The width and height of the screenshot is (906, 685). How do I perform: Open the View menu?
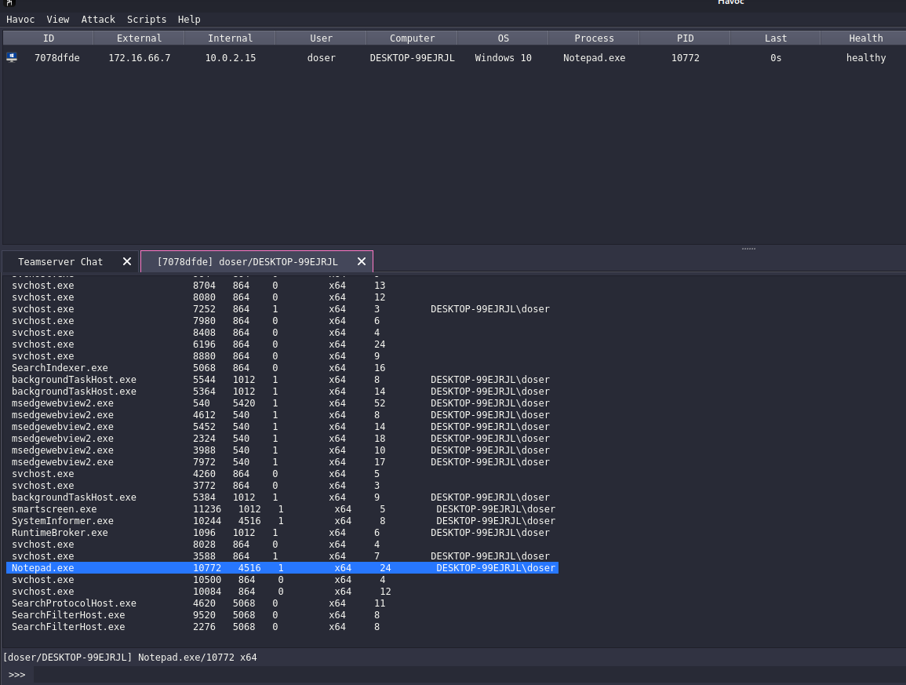coord(58,19)
